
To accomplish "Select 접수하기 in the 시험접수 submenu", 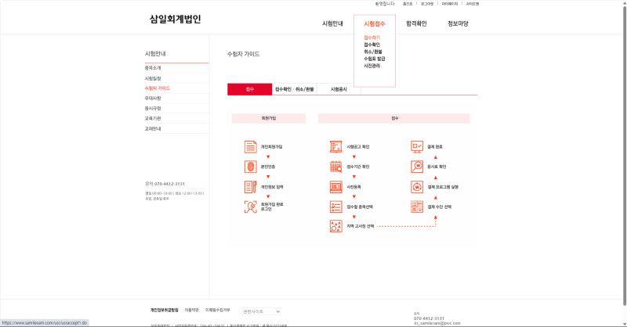I will coord(371,38).
